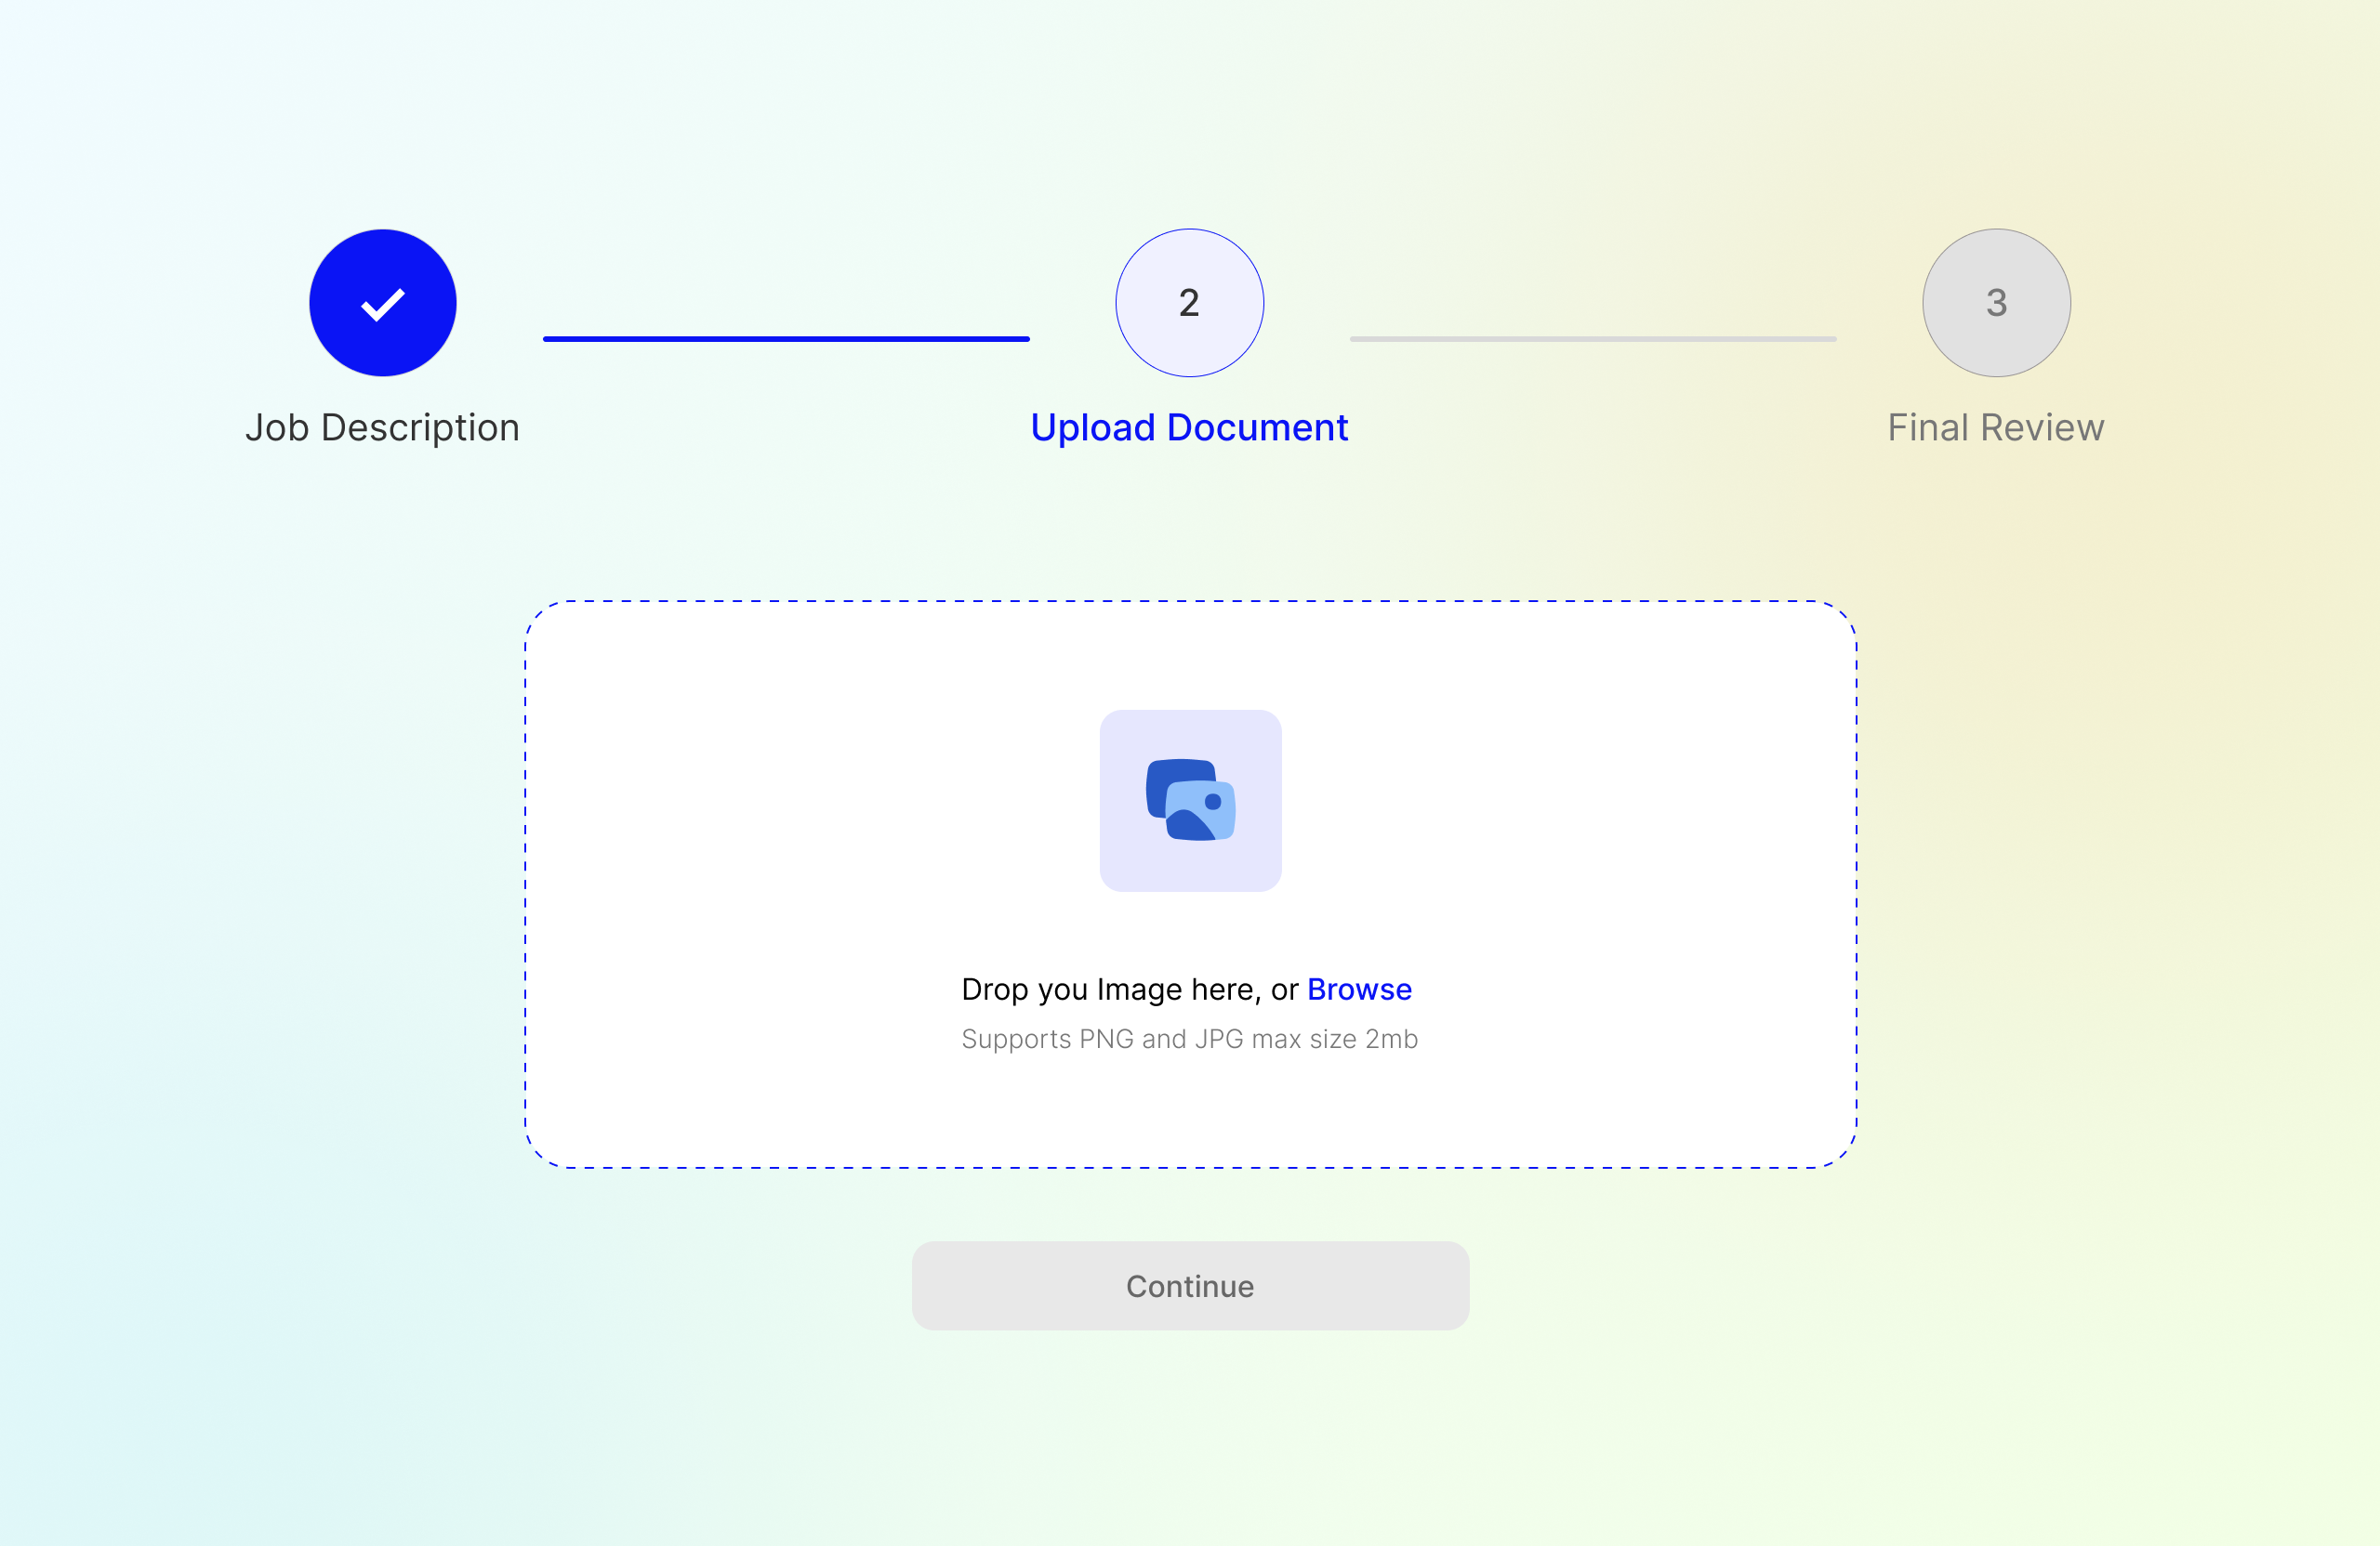Select the step 2 circle
Viewport: 2380px width, 1546px height.
(1190, 303)
